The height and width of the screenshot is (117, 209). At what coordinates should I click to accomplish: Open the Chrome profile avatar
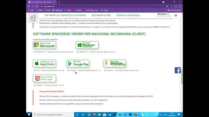click(176, 6)
